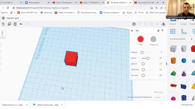Click the share icon in address bar
The image size is (195, 109).
pos(161,8)
